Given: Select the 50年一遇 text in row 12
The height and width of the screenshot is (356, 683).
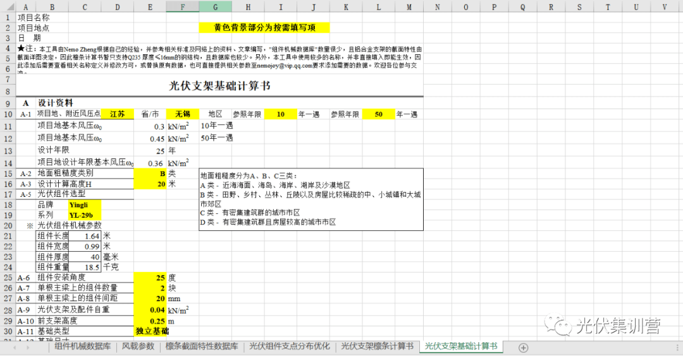Looking at the screenshot, I should pyautogui.click(x=217, y=138).
